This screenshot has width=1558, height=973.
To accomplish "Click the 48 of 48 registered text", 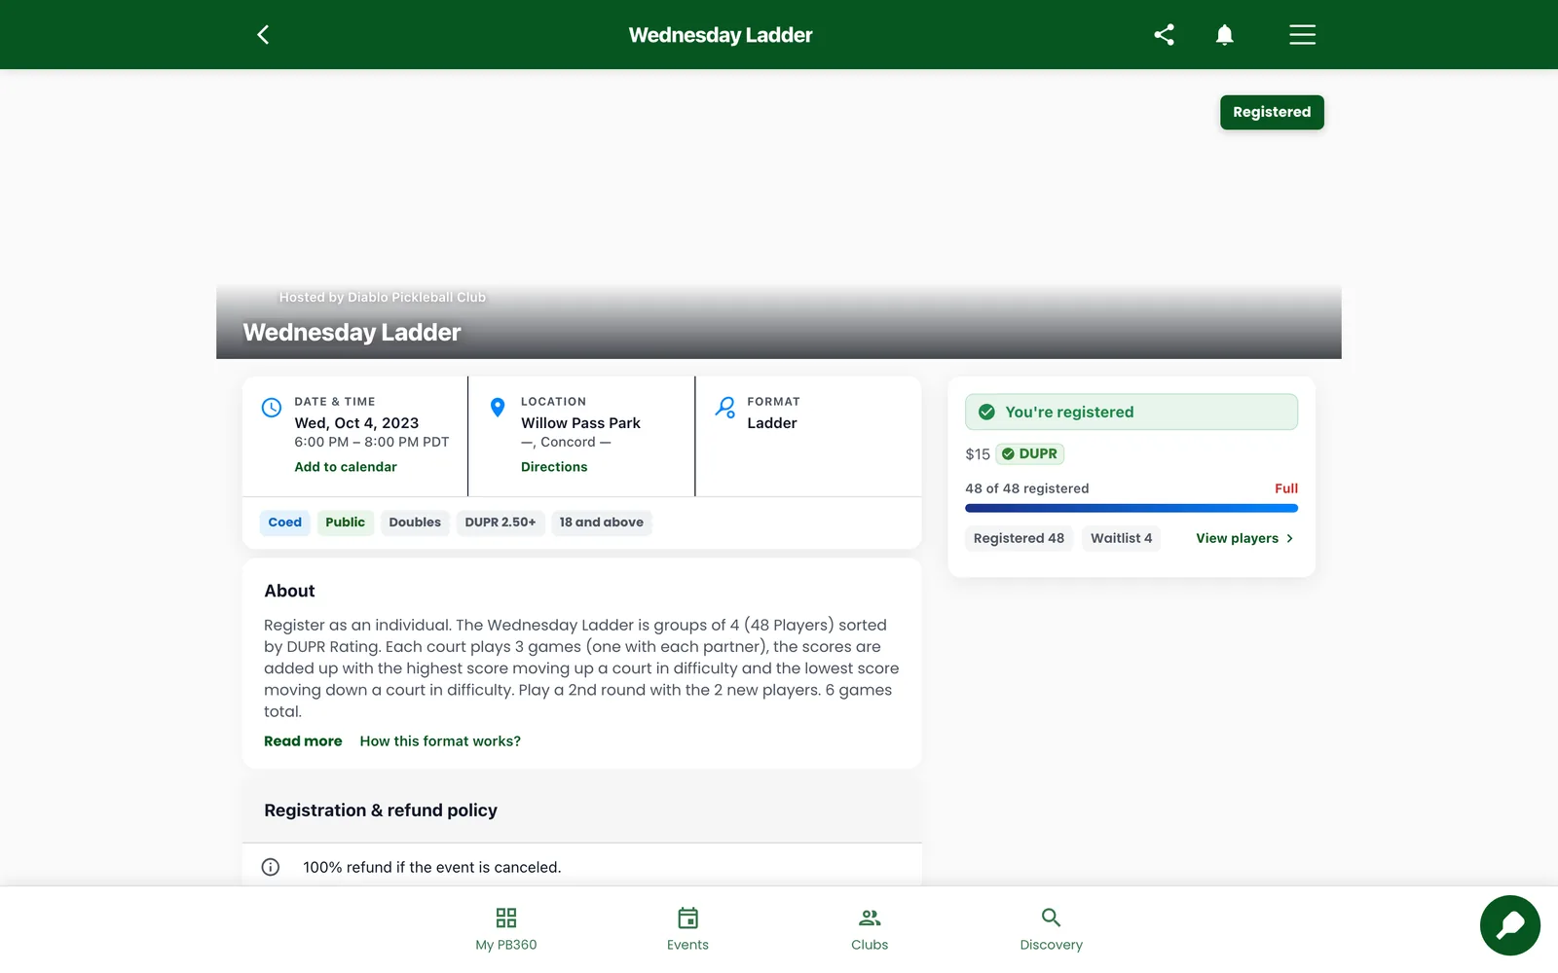I will coord(1026,488).
